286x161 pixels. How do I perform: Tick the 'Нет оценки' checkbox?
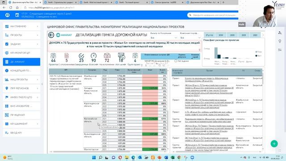coord(176,61)
